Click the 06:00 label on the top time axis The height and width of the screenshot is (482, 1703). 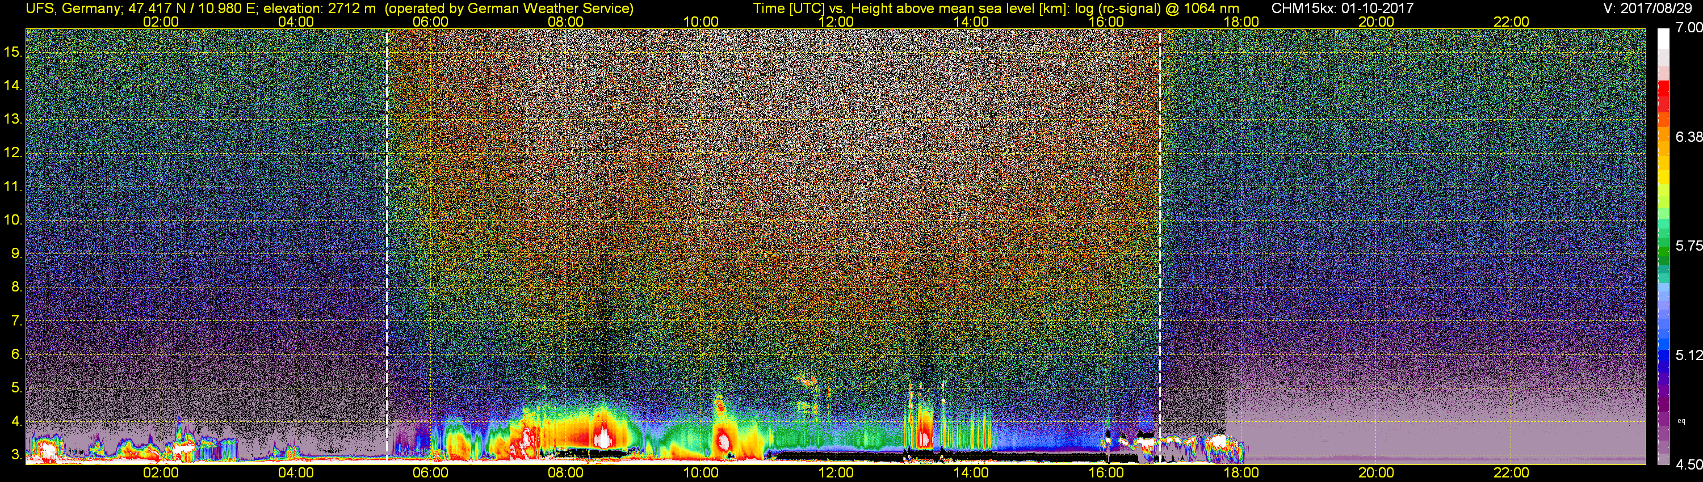(x=430, y=22)
